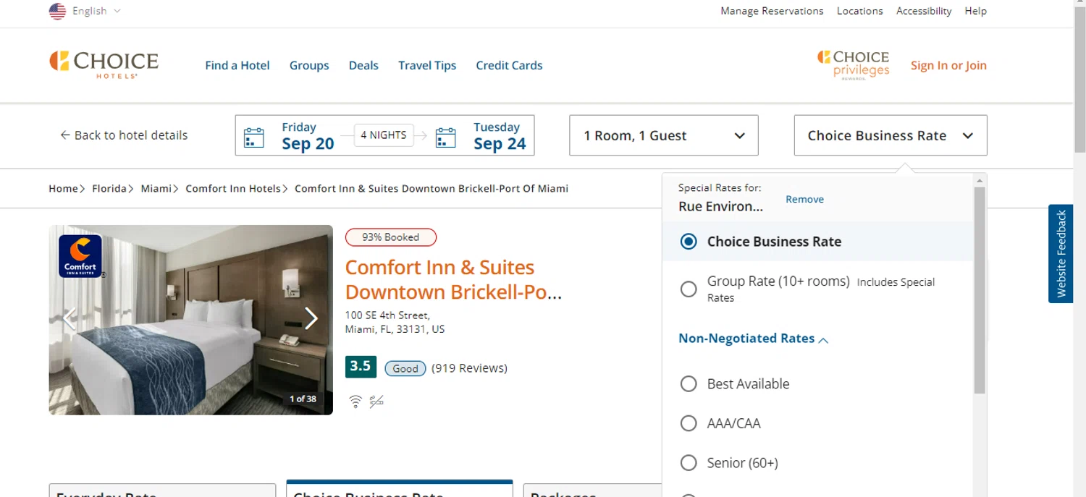
Task: Click the US flag language icon
Action: point(57,11)
